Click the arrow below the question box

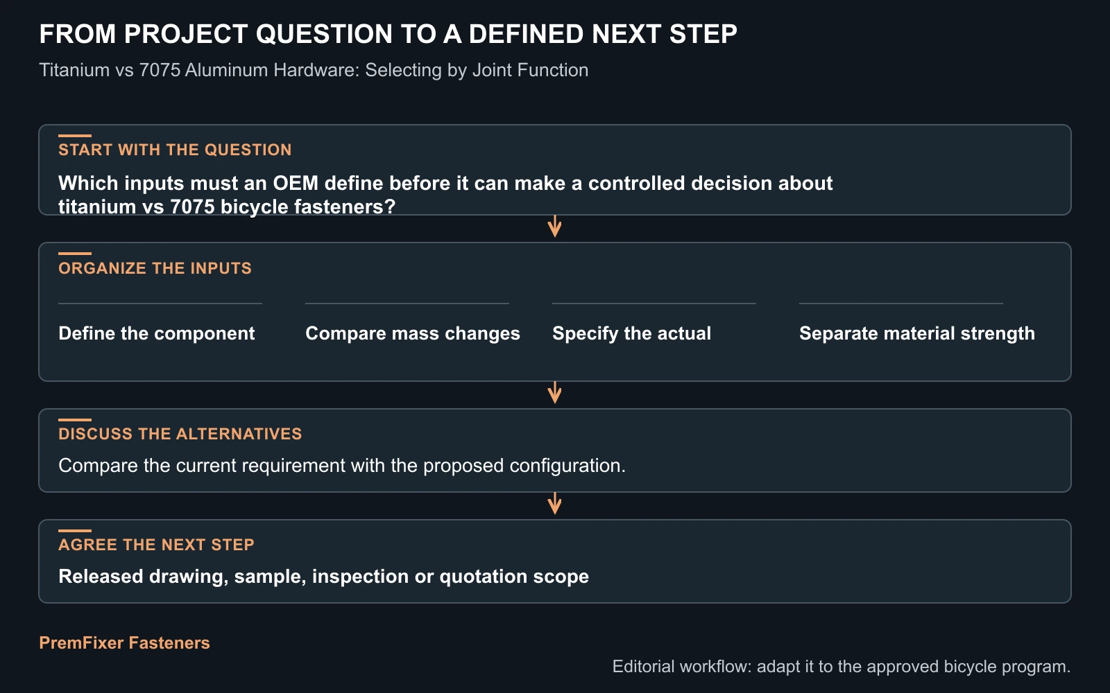[x=554, y=226]
